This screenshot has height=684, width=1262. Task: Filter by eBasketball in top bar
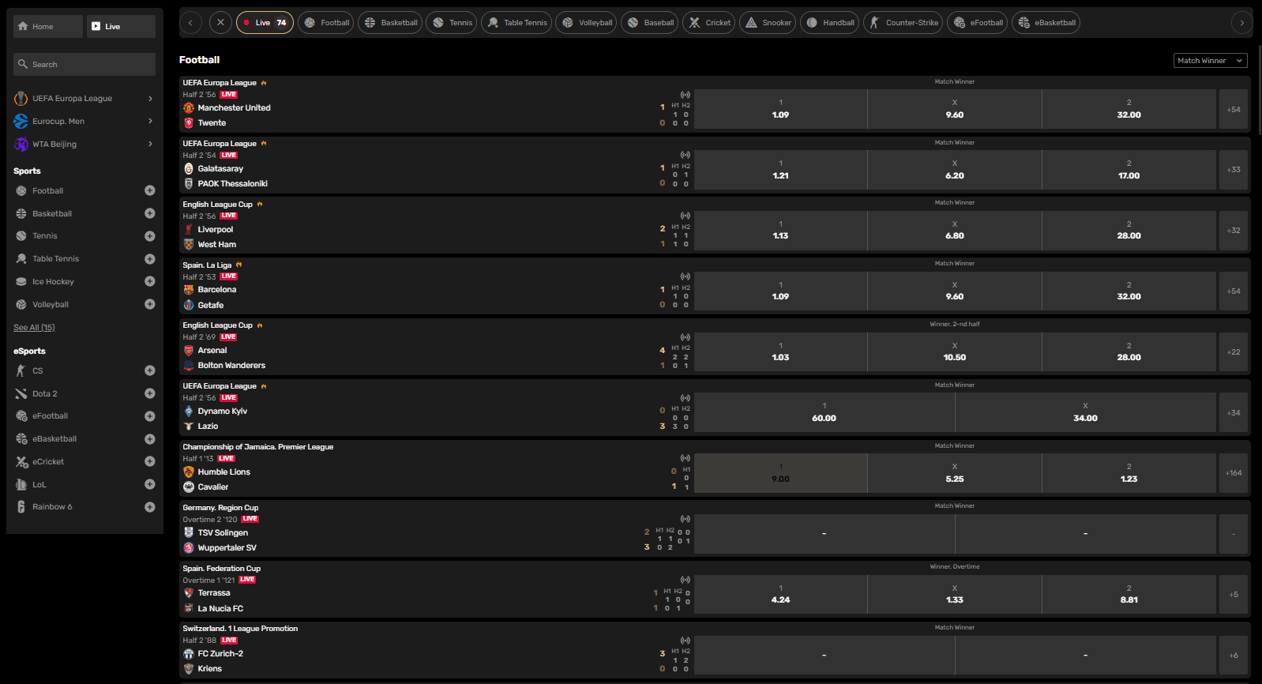1046,23
